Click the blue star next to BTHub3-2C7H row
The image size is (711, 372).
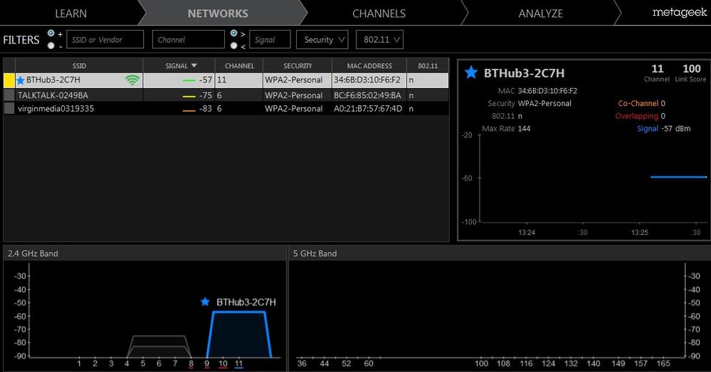pos(21,80)
